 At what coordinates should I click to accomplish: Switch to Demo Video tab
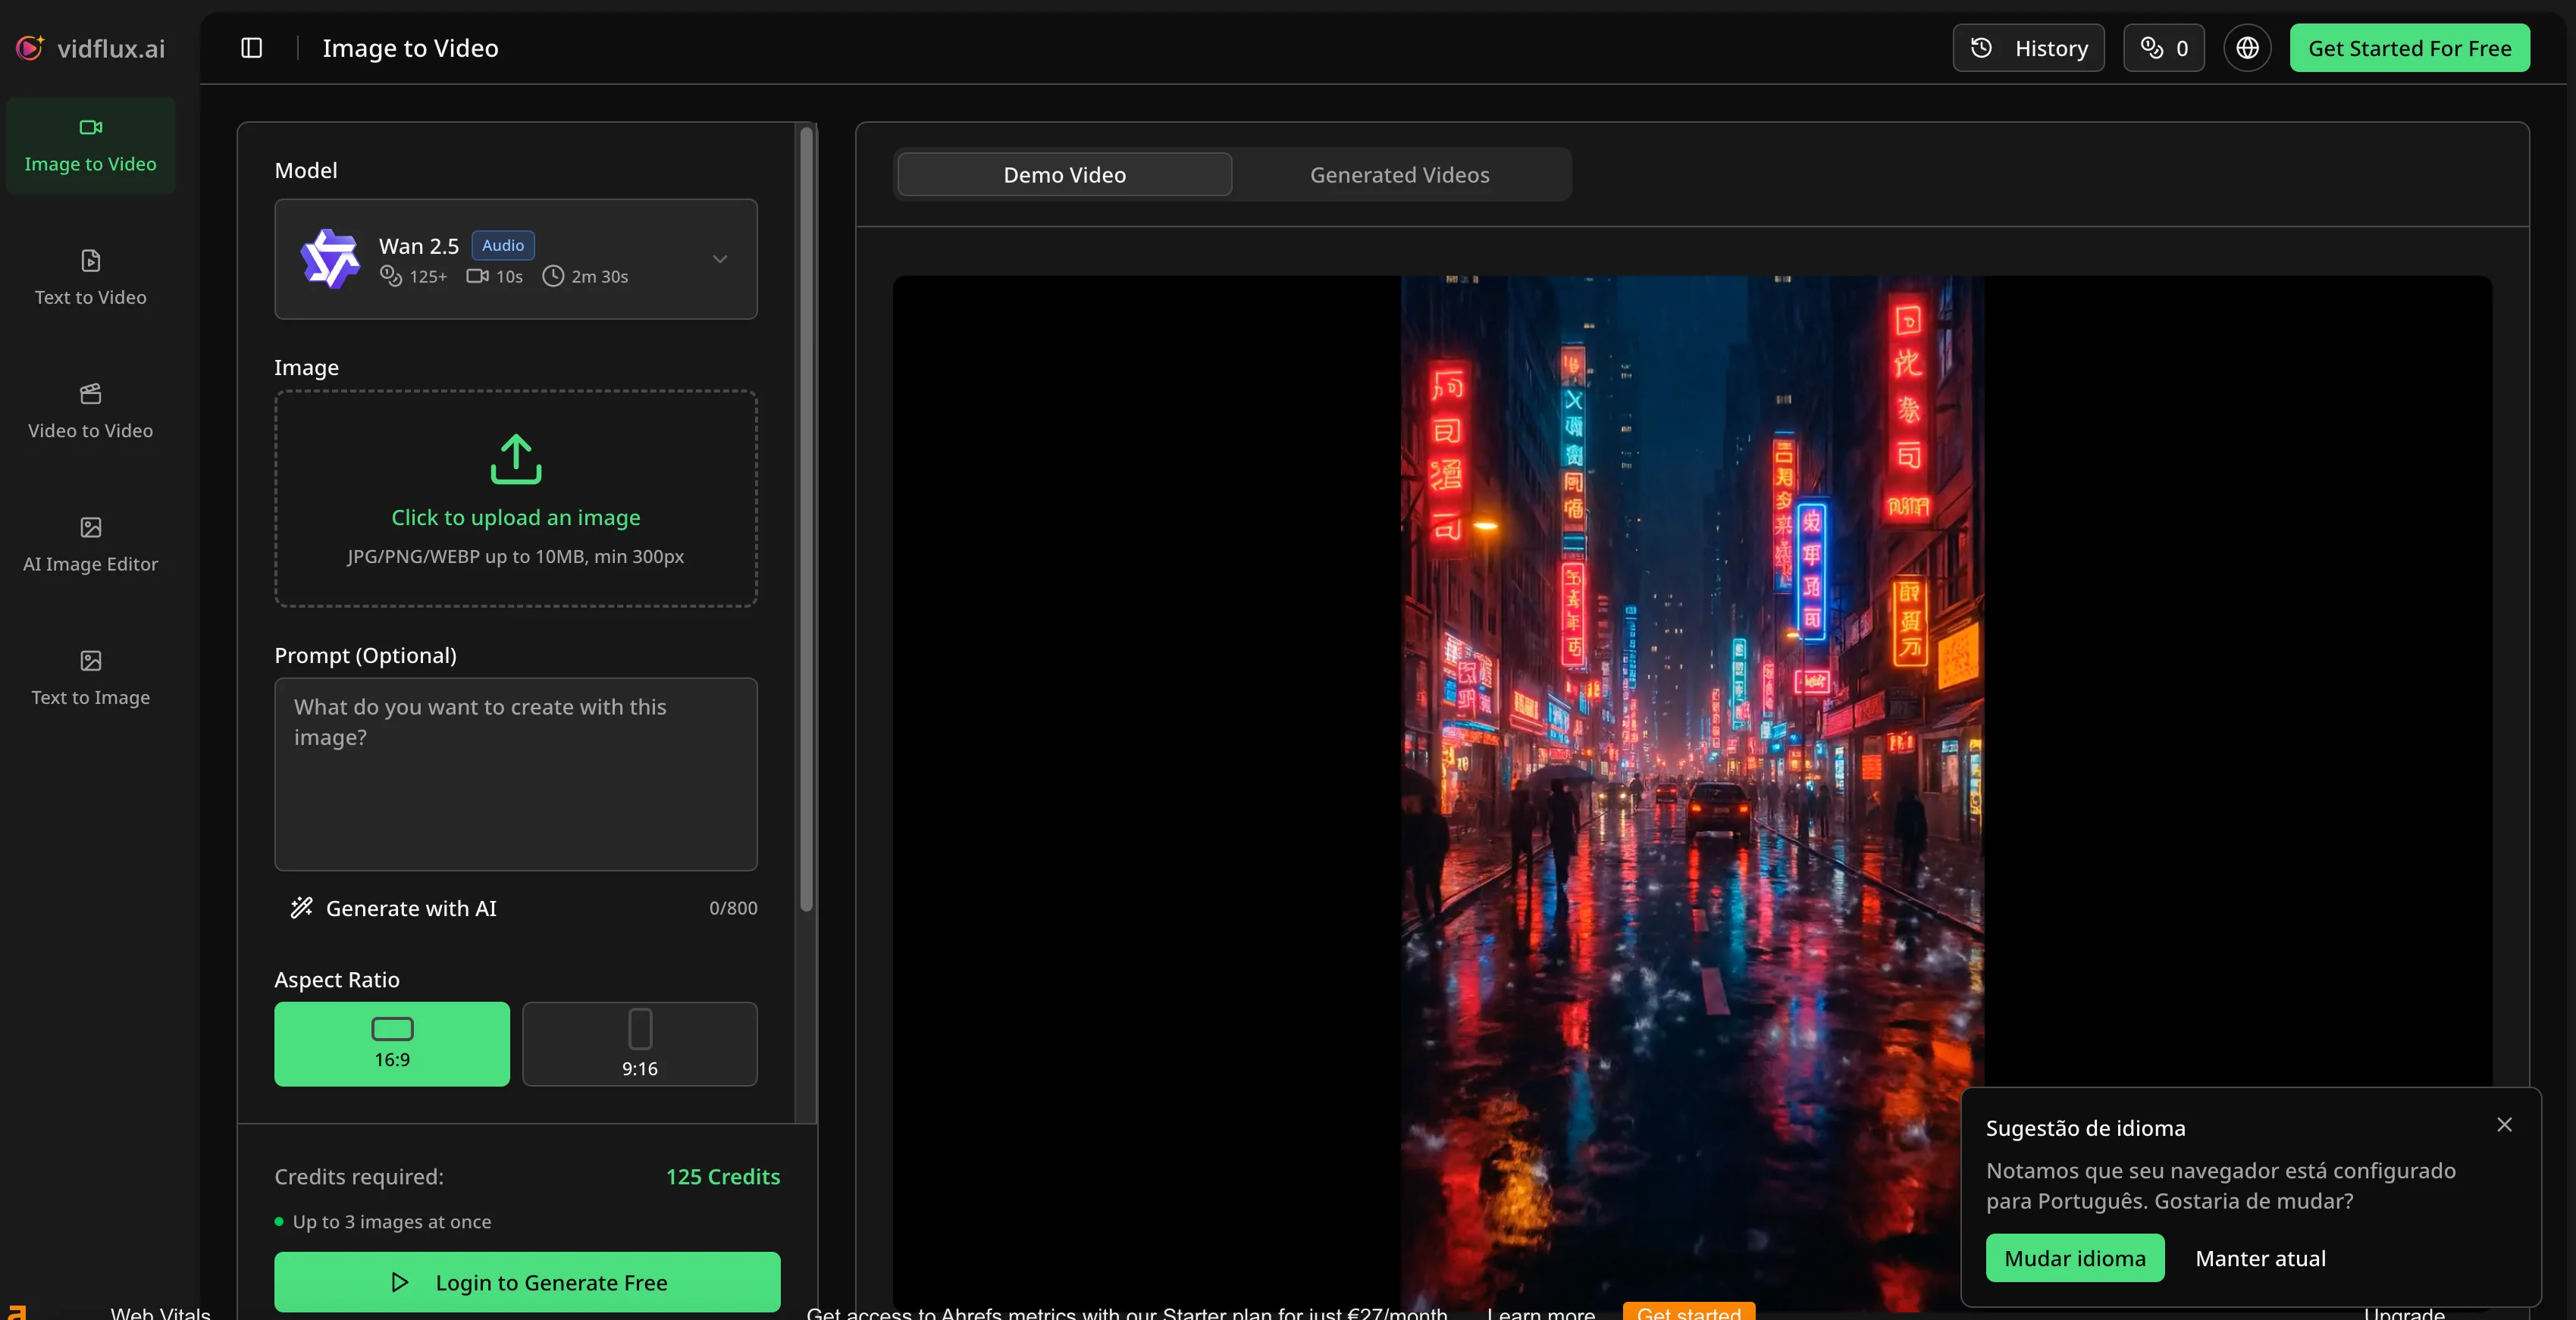click(x=1064, y=175)
